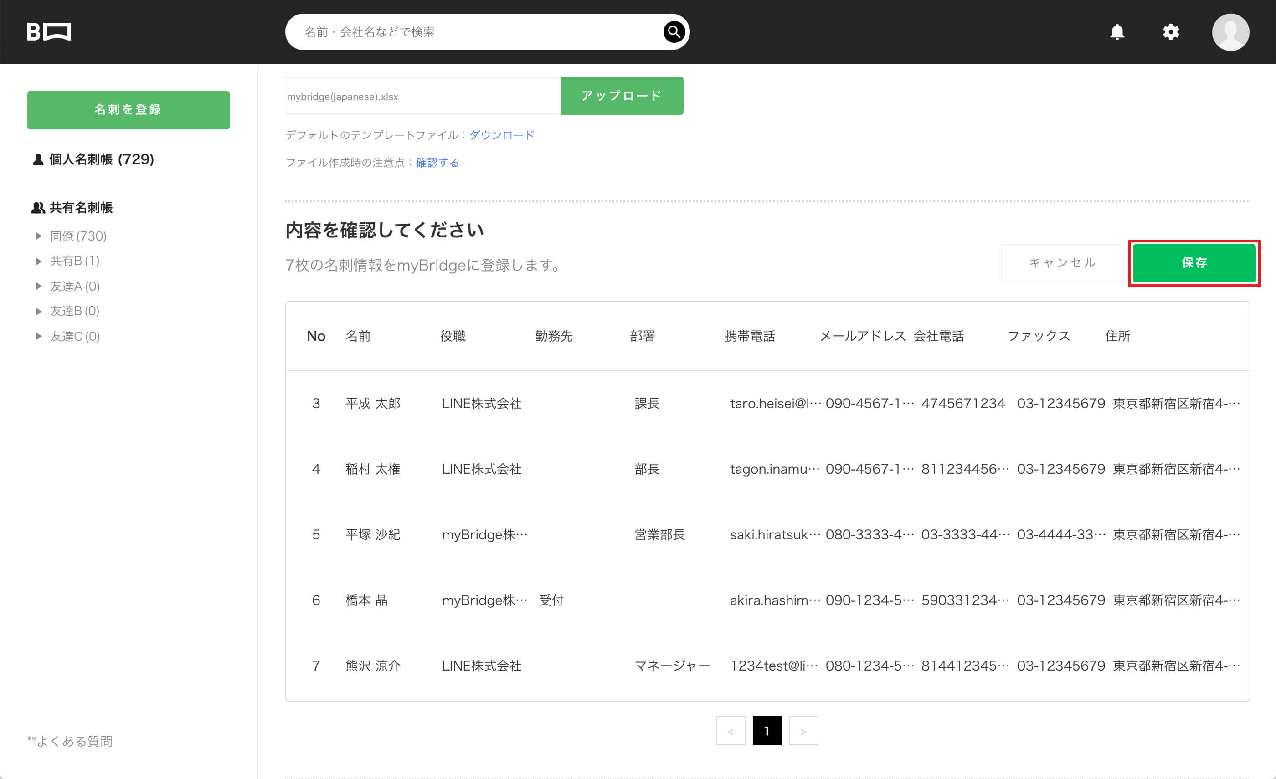
Task: Expand the 友達C (0) arrow
Action: 39,337
